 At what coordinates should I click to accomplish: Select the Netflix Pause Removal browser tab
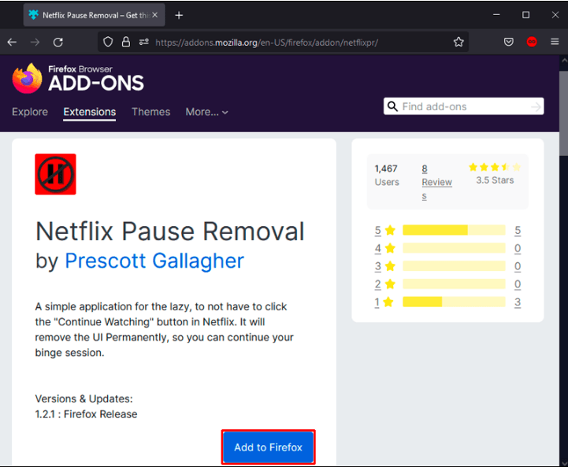click(95, 15)
